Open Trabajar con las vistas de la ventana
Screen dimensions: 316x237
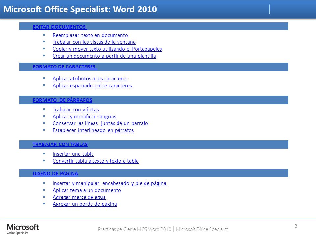coord(94,42)
